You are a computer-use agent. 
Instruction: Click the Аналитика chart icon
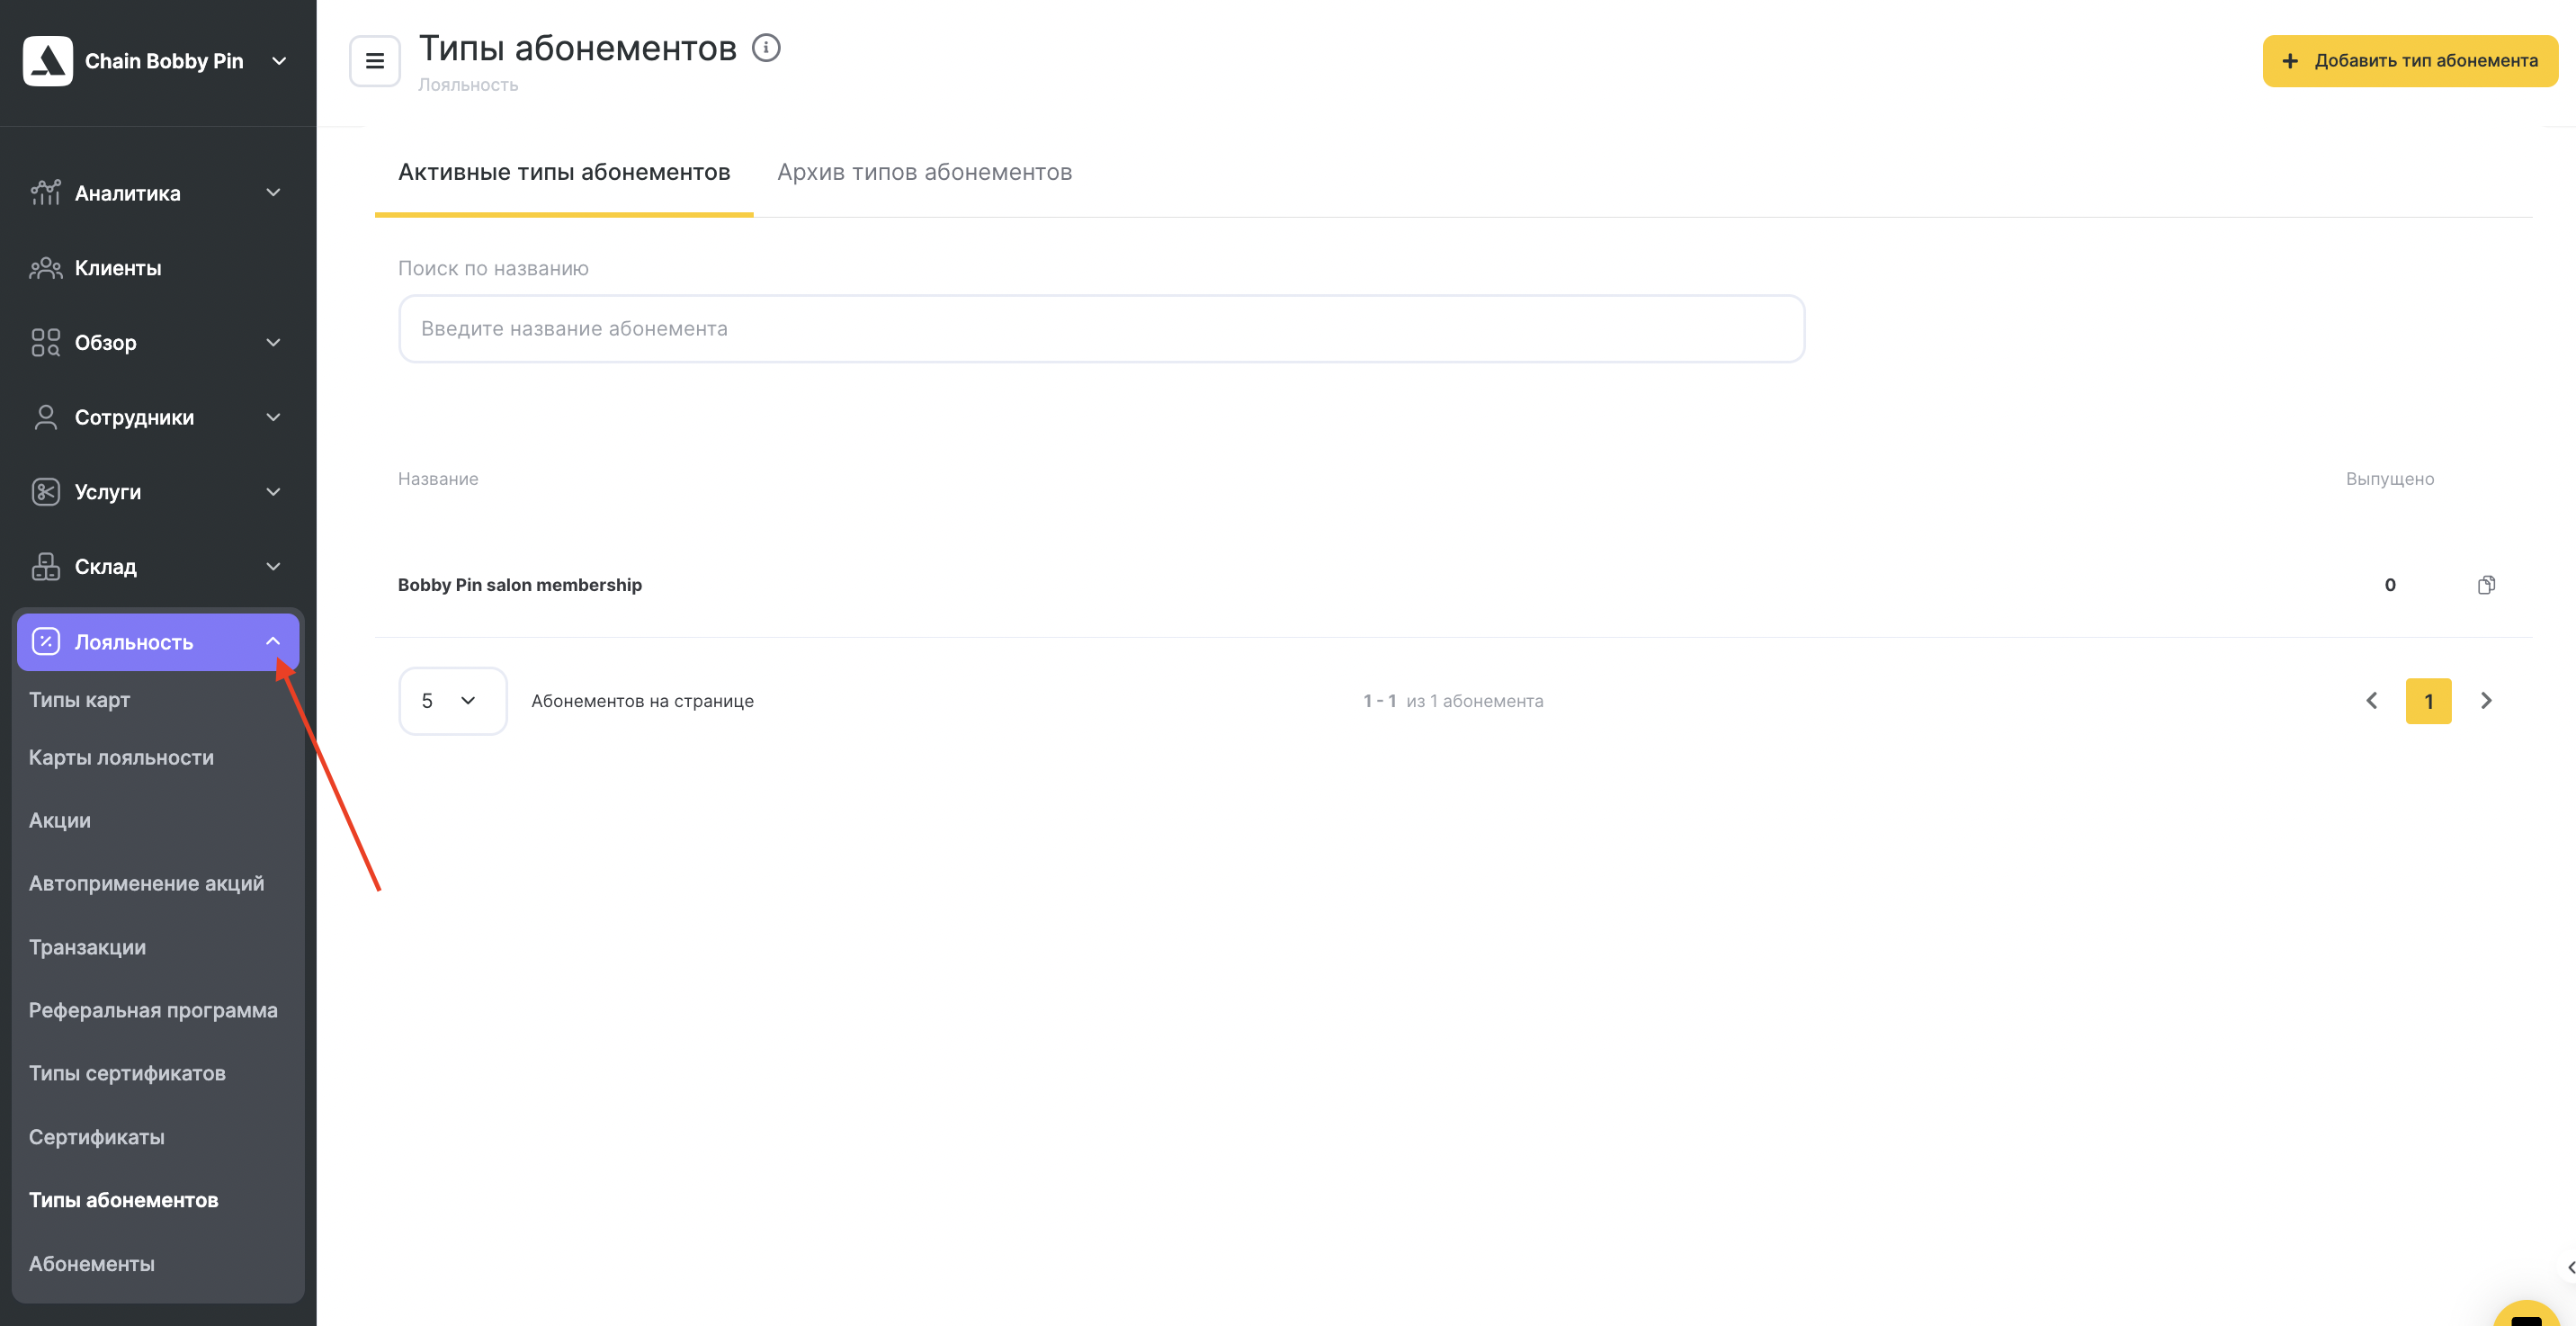(45, 192)
